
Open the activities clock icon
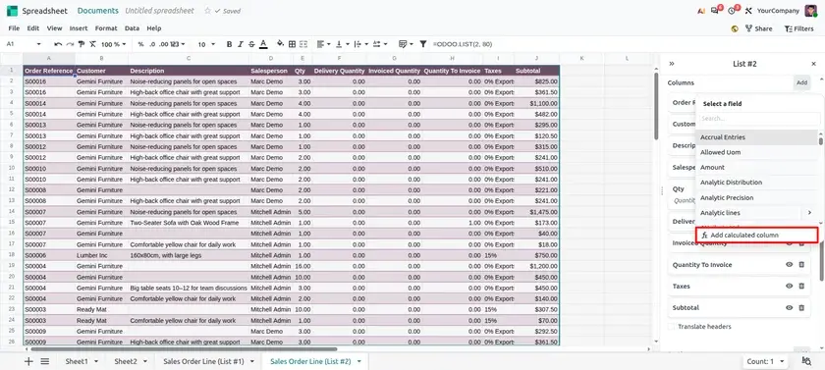tap(733, 10)
